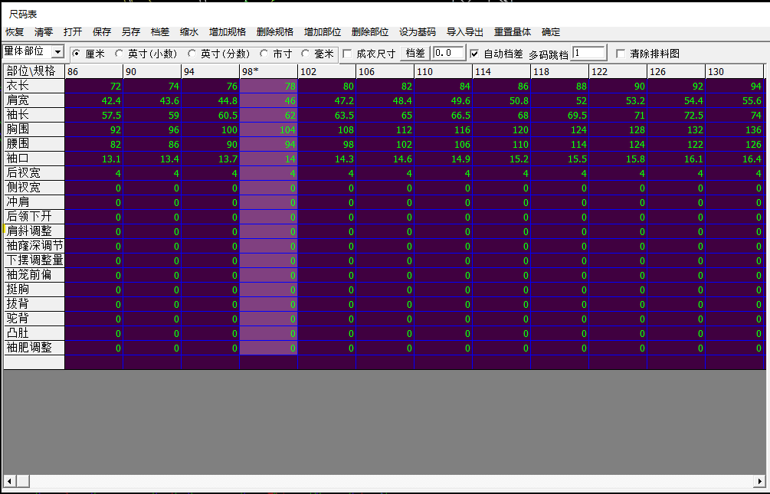Select the 胸围 row header
The image size is (770, 494).
point(34,129)
